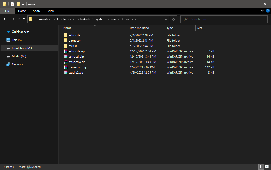
Task: Click the 142 KB size value
Action: pos(210,67)
